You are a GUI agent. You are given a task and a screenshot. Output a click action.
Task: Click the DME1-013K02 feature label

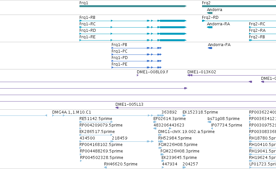pyautogui.click(x=201, y=72)
